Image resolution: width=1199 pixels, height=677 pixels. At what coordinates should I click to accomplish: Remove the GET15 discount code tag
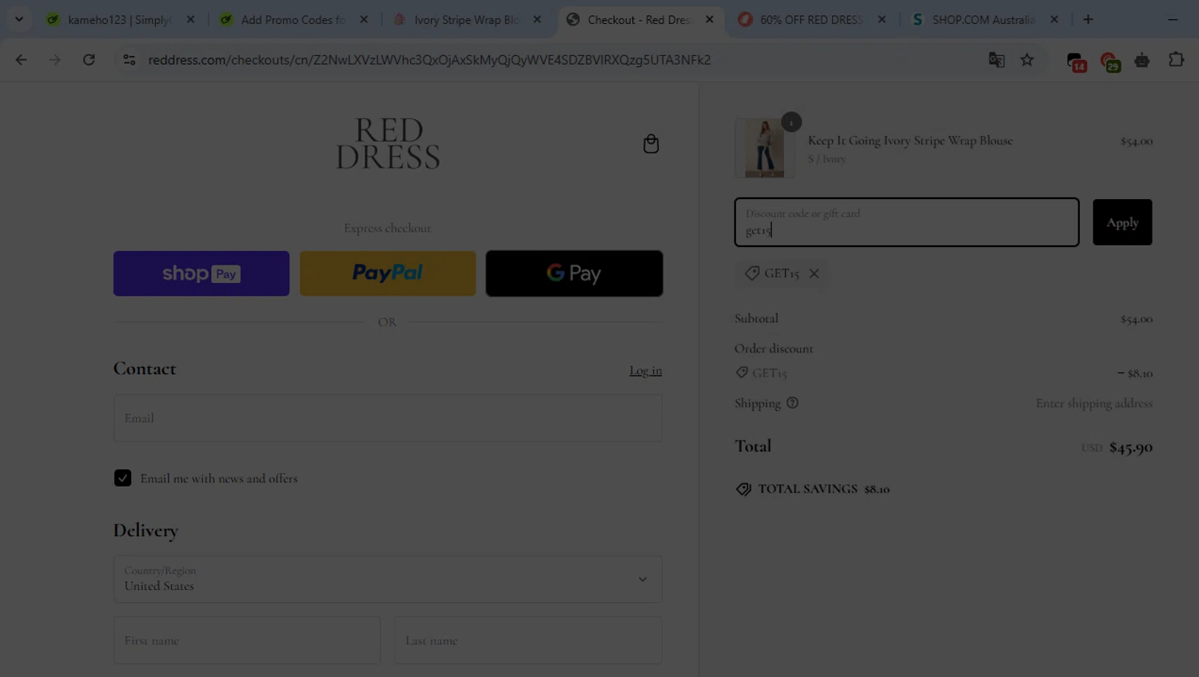click(x=814, y=273)
